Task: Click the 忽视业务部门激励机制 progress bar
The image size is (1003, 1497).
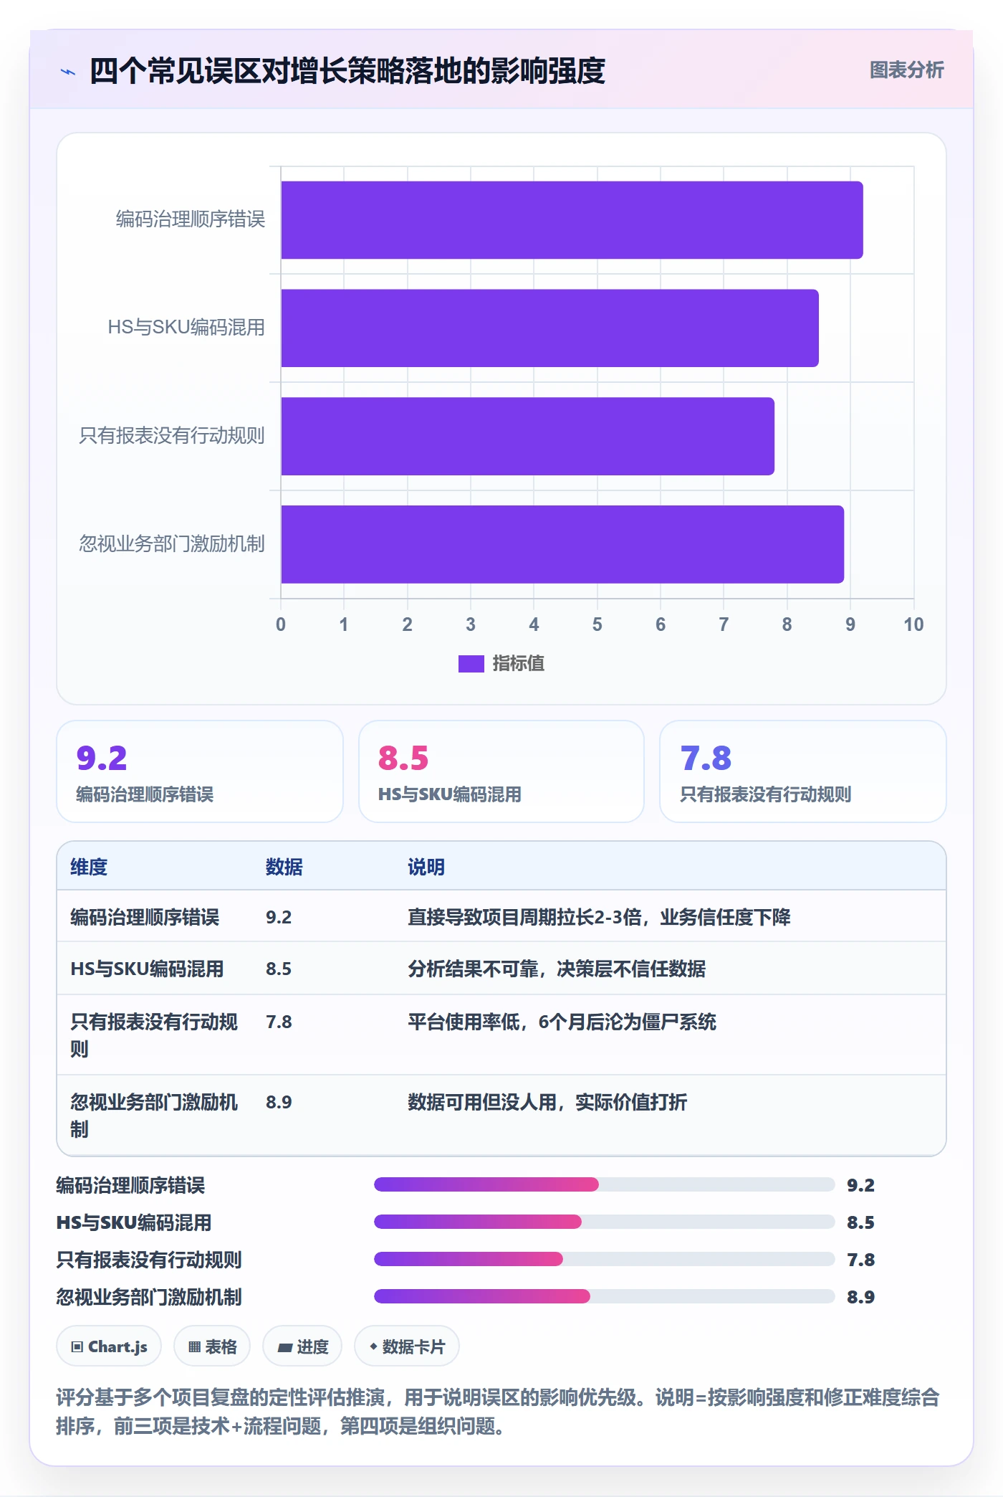Action: tap(604, 1296)
